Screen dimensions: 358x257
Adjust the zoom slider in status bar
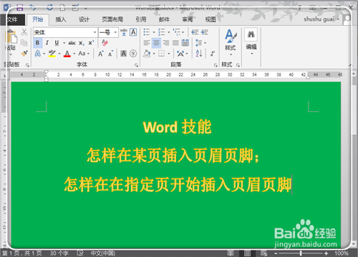(301, 253)
